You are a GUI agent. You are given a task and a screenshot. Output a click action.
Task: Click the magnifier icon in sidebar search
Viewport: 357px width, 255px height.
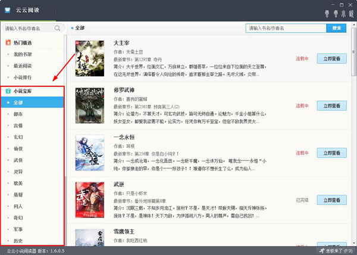pos(57,28)
